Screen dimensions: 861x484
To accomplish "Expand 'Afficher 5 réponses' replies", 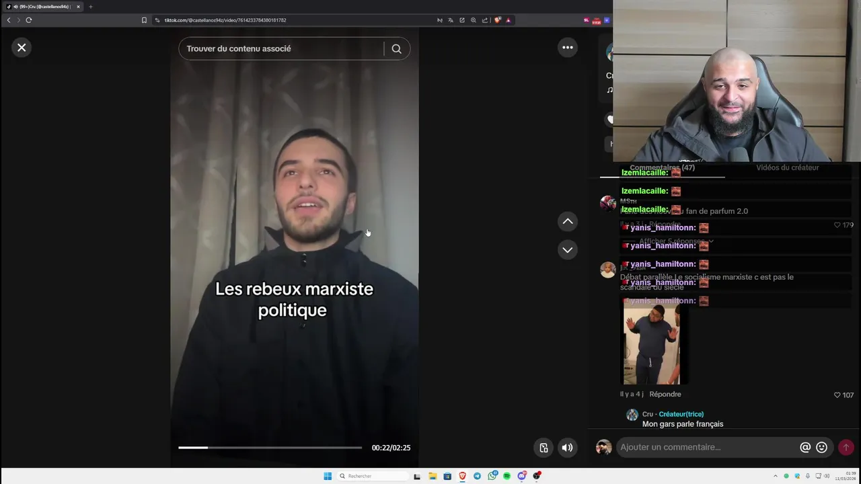I will coord(675,241).
